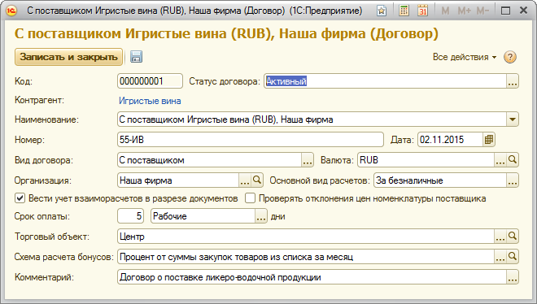Screen dimensions: 537x304
Task: Save the contract with the floppy disk icon
Action: (137, 57)
